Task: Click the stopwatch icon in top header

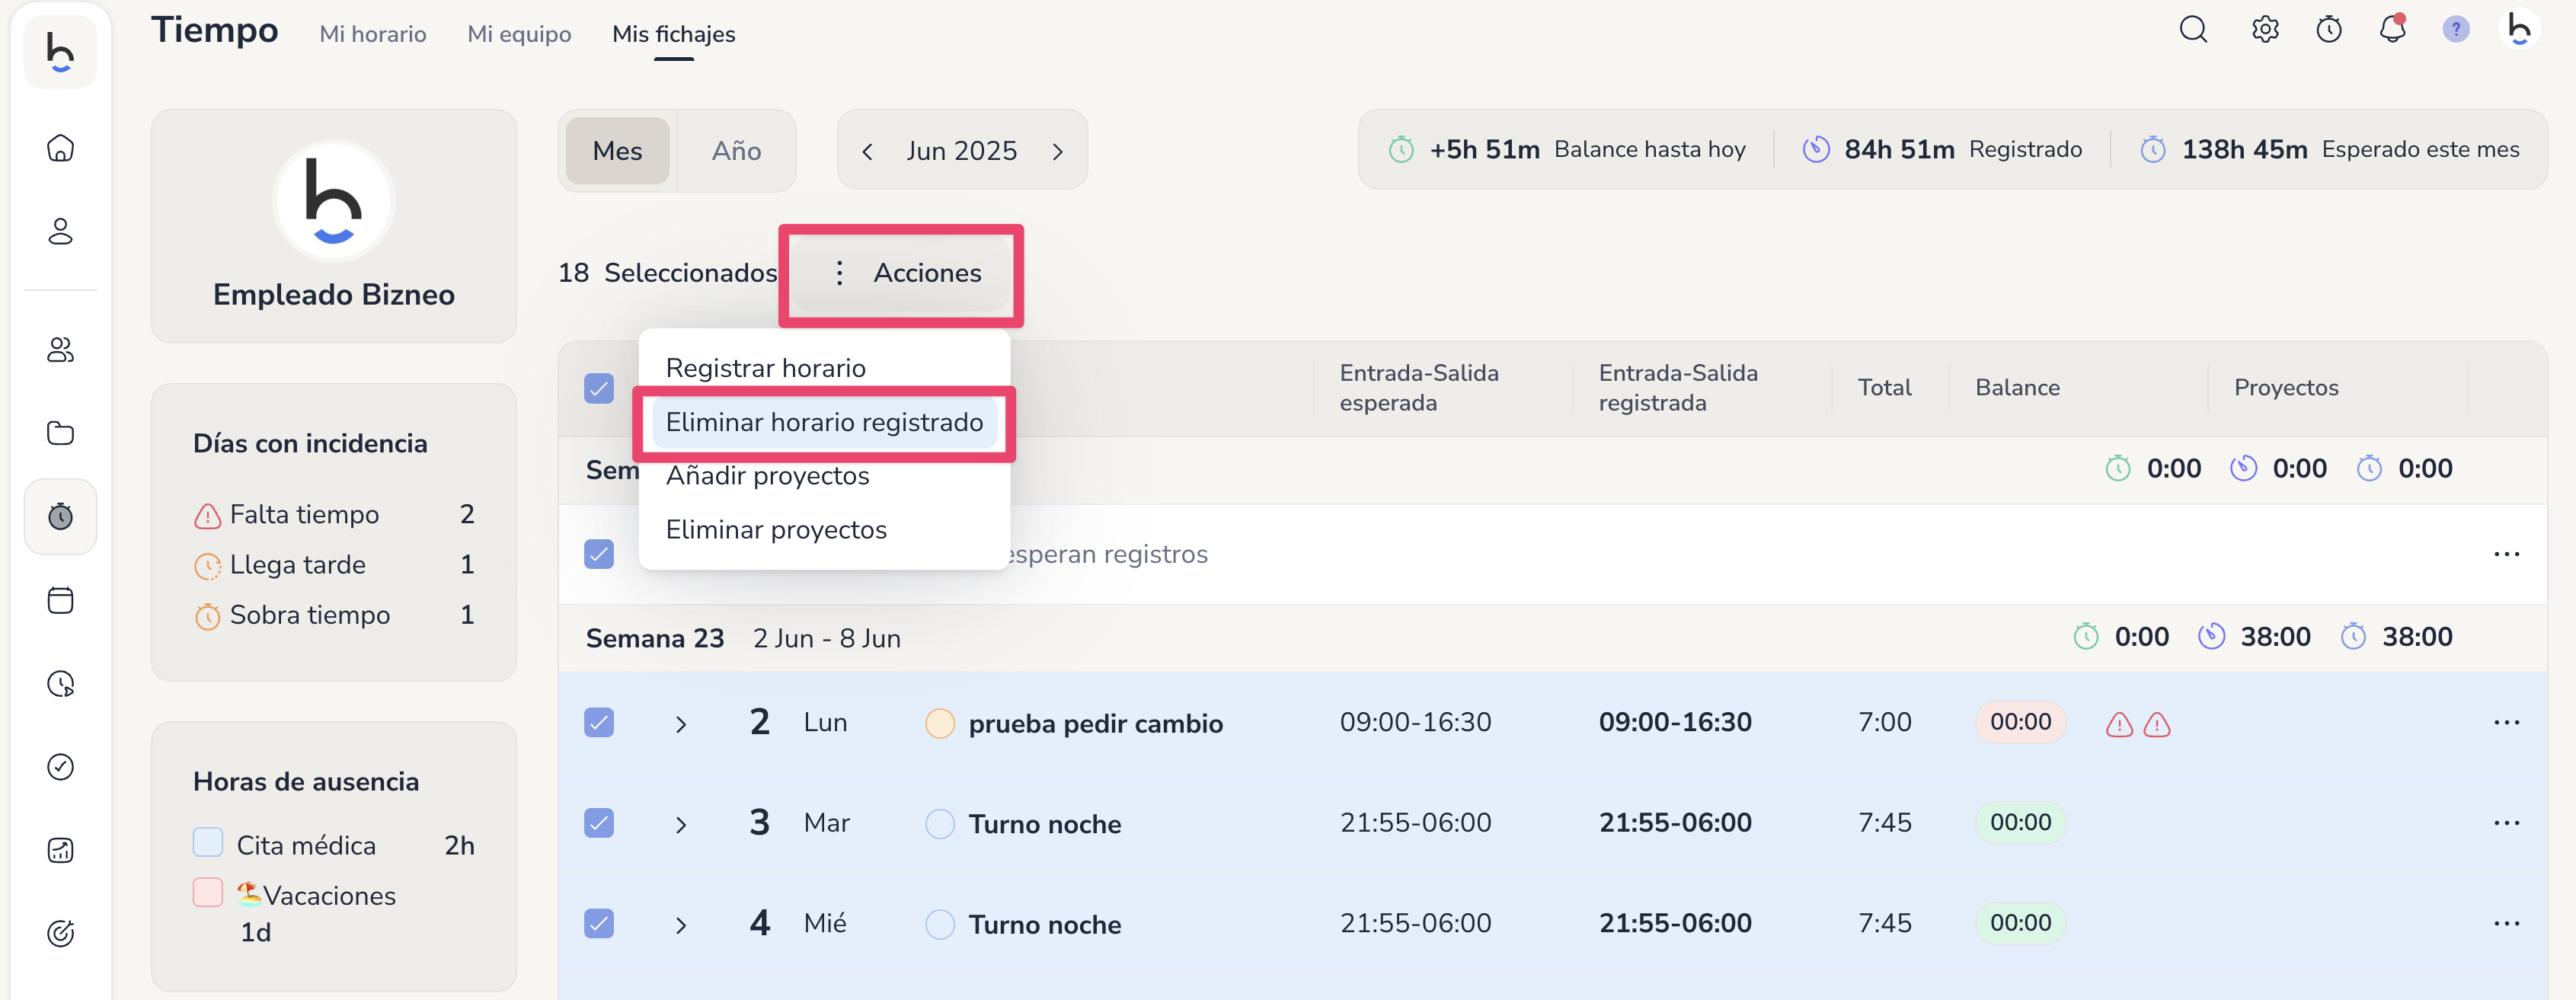Action: [2329, 30]
